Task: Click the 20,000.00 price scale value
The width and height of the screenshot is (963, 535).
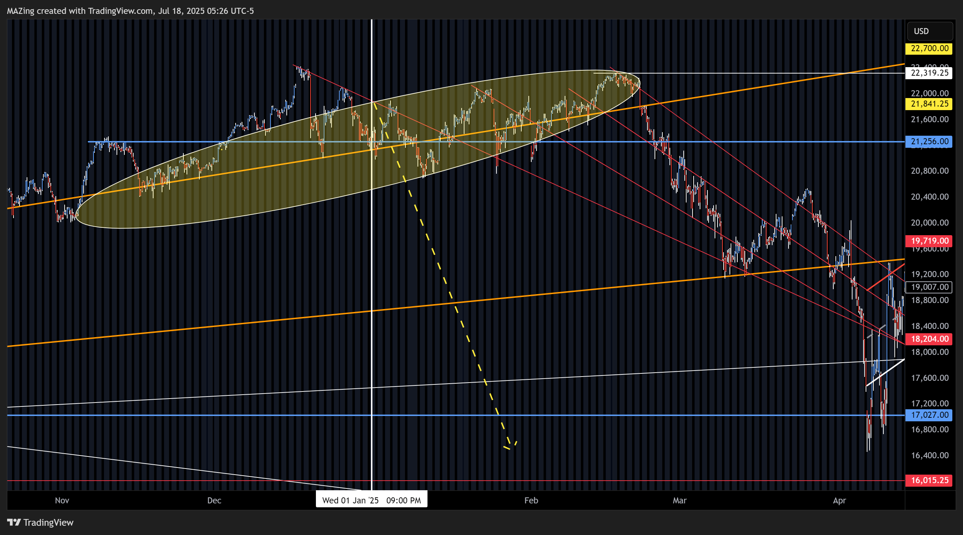Action: (930, 223)
